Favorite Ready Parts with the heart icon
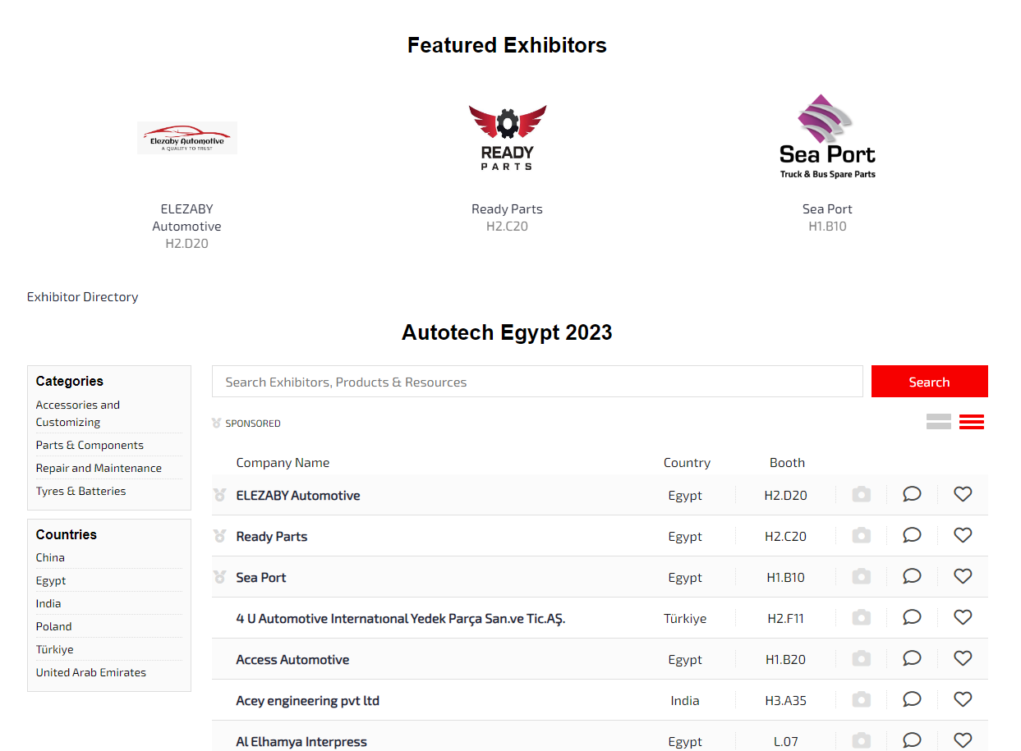Image resolution: width=1021 pixels, height=751 pixels. pyautogui.click(x=963, y=535)
